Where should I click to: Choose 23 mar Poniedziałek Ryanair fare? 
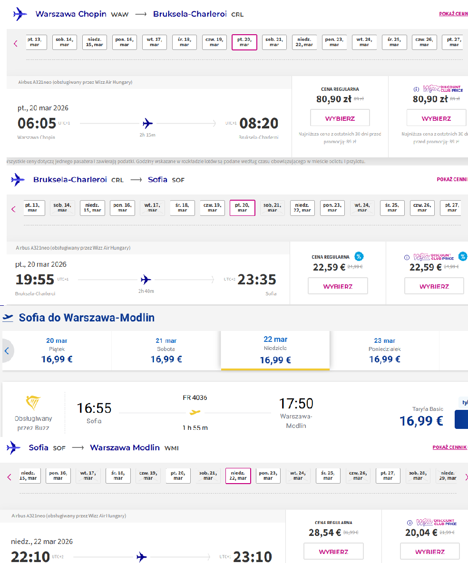coord(385,350)
